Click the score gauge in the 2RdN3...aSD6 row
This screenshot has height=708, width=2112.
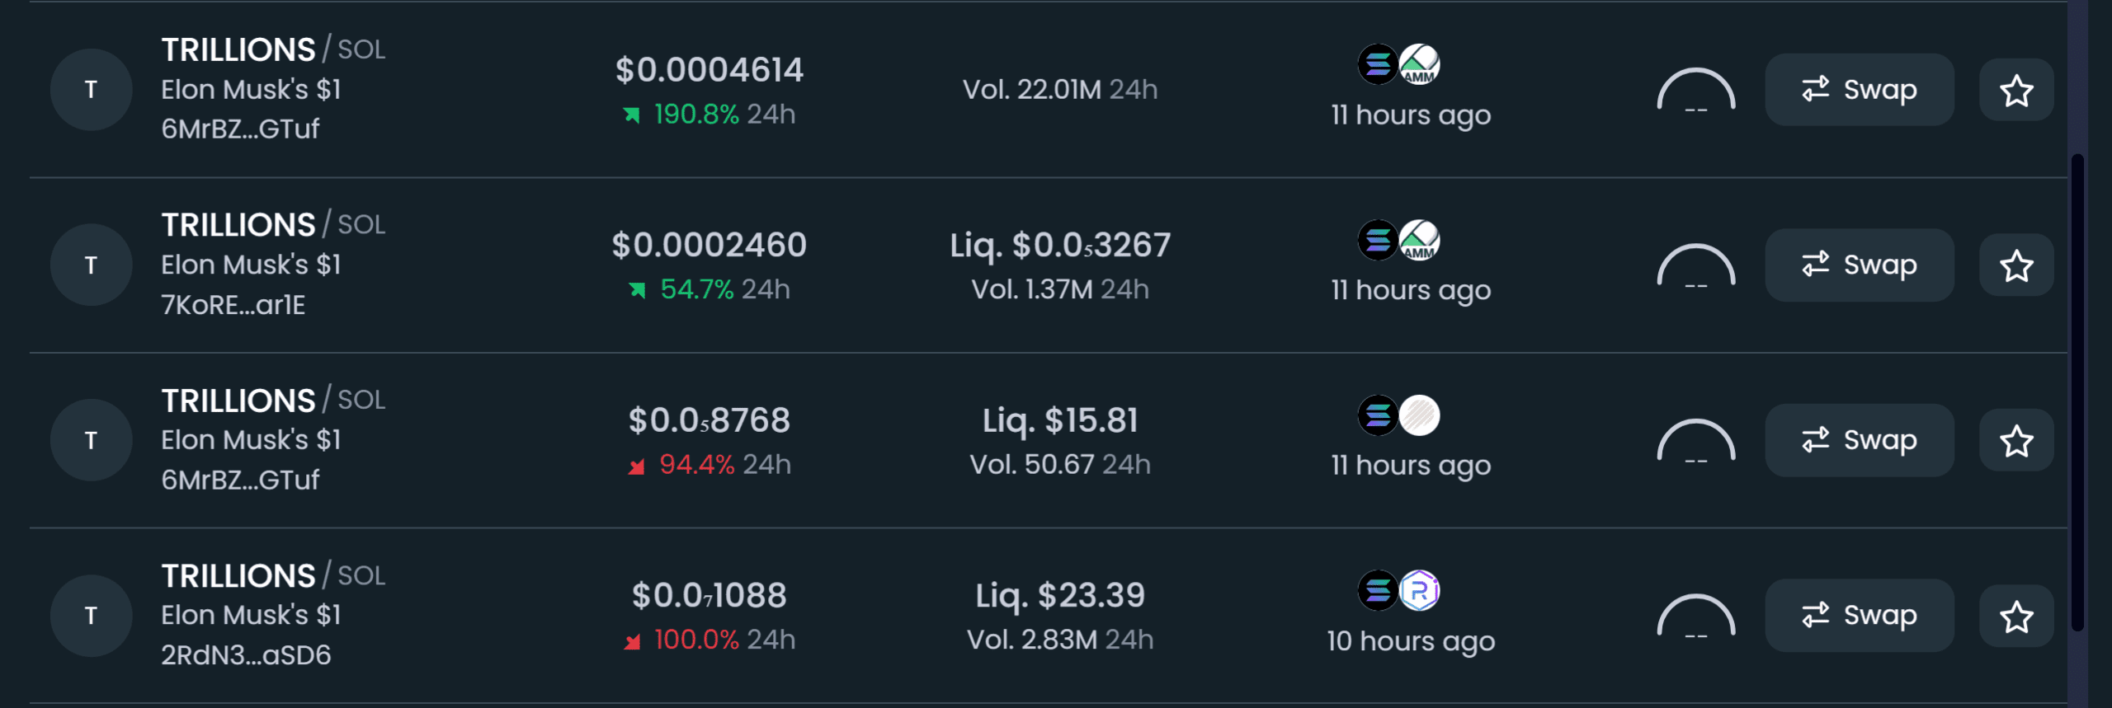point(1696,618)
